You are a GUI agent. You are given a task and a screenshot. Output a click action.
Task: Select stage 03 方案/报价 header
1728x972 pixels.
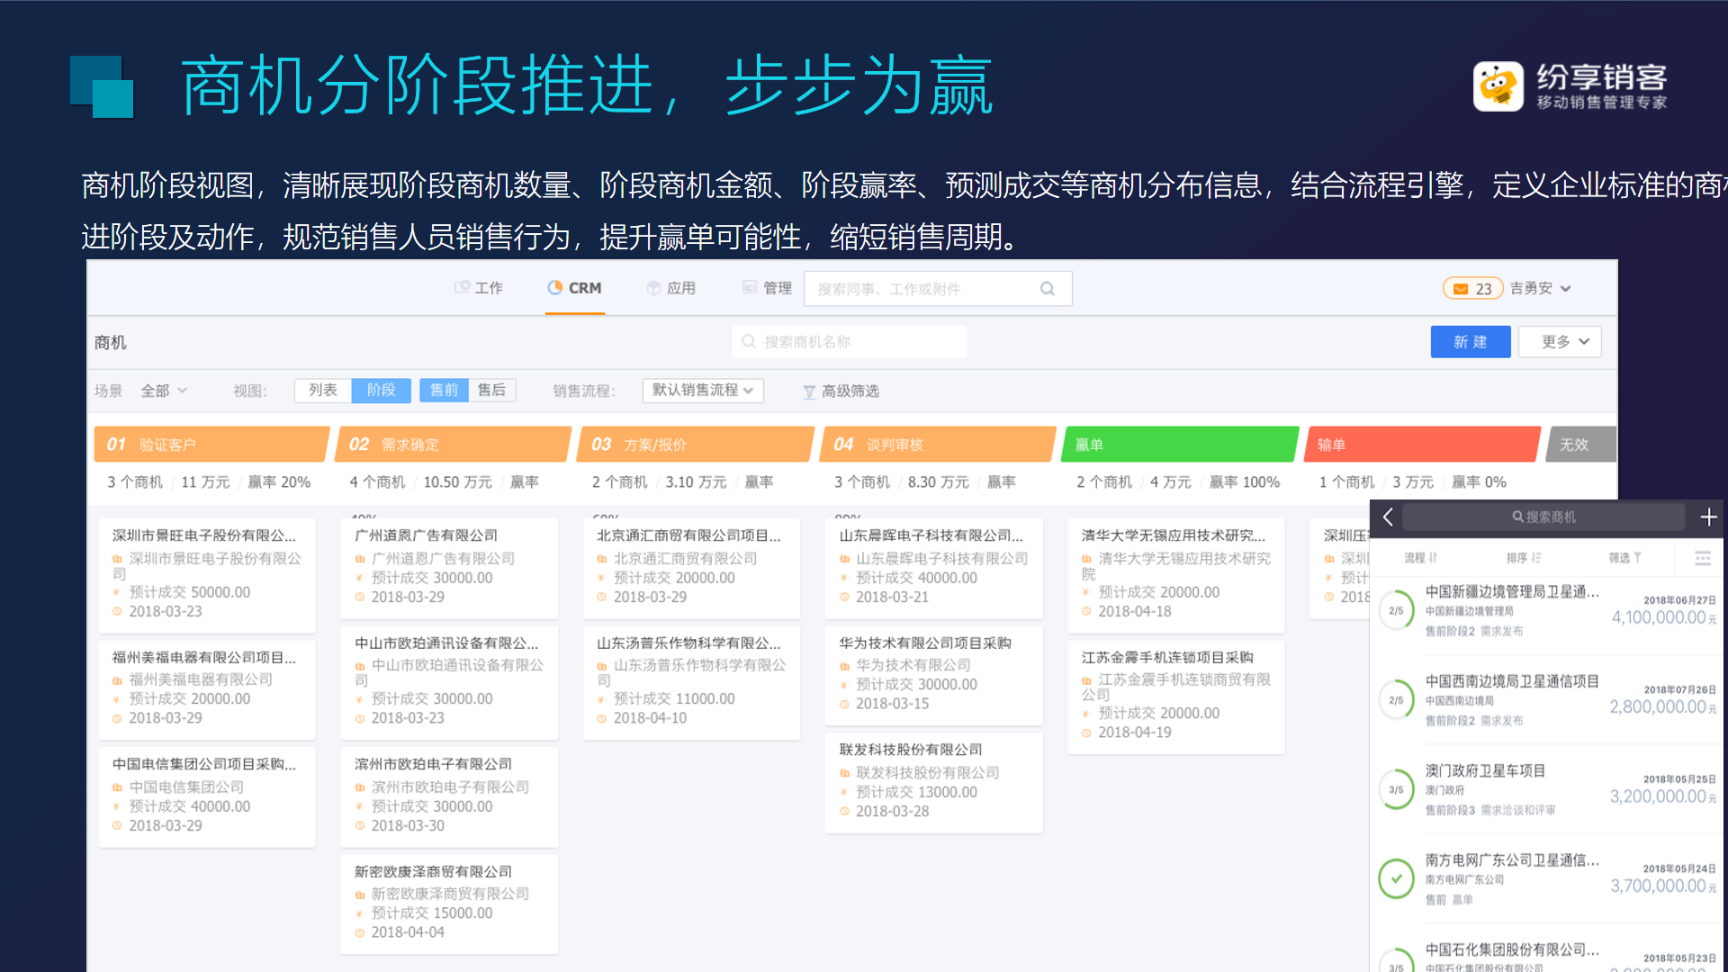click(x=696, y=445)
